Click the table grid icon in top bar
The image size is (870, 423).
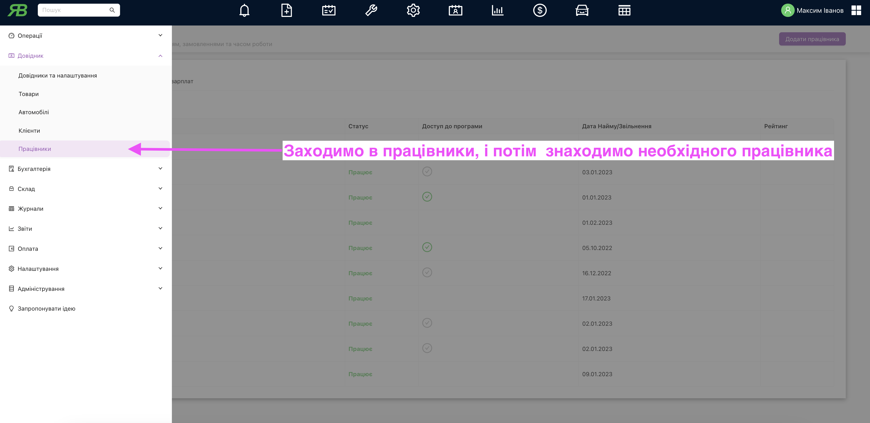point(624,10)
